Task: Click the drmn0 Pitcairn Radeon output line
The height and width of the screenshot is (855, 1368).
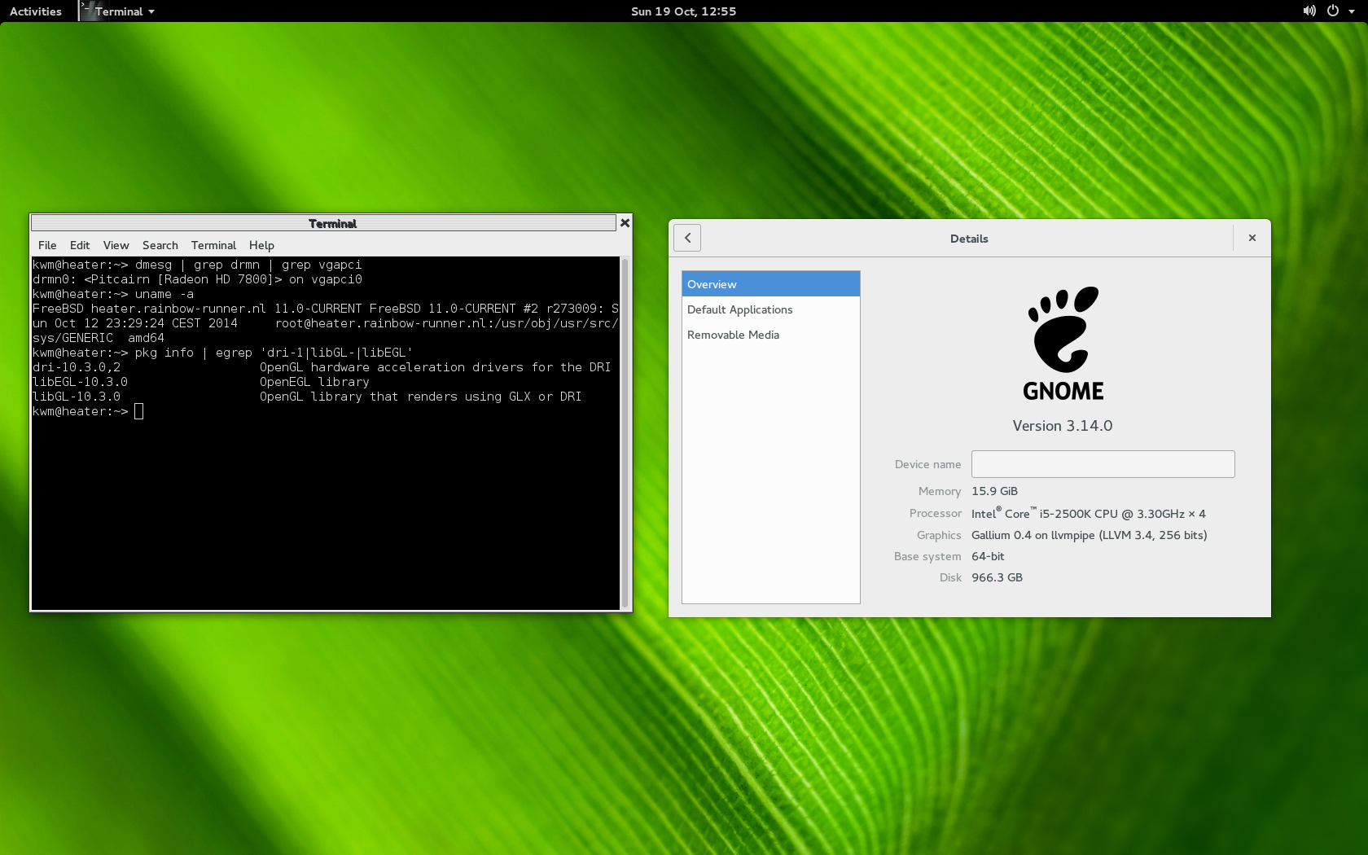Action: [197, 279]
